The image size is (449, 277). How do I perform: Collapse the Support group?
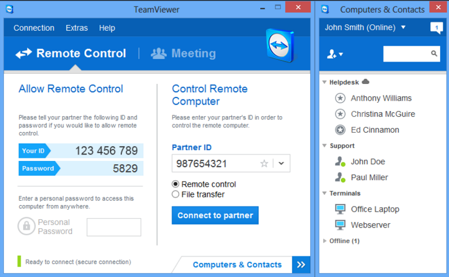point(324,146)
